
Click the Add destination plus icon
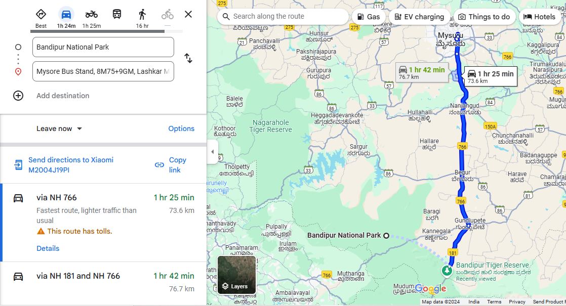tap(18, 96)
